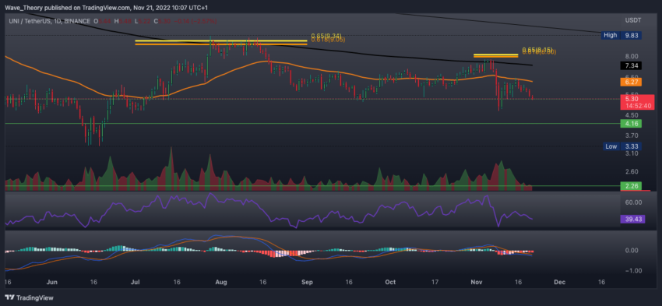Click the -1.00 level on MACD axis
Image resolution: width=662 pixels, height=306 pixels.
pyautogui.click(x=633, y=270)
